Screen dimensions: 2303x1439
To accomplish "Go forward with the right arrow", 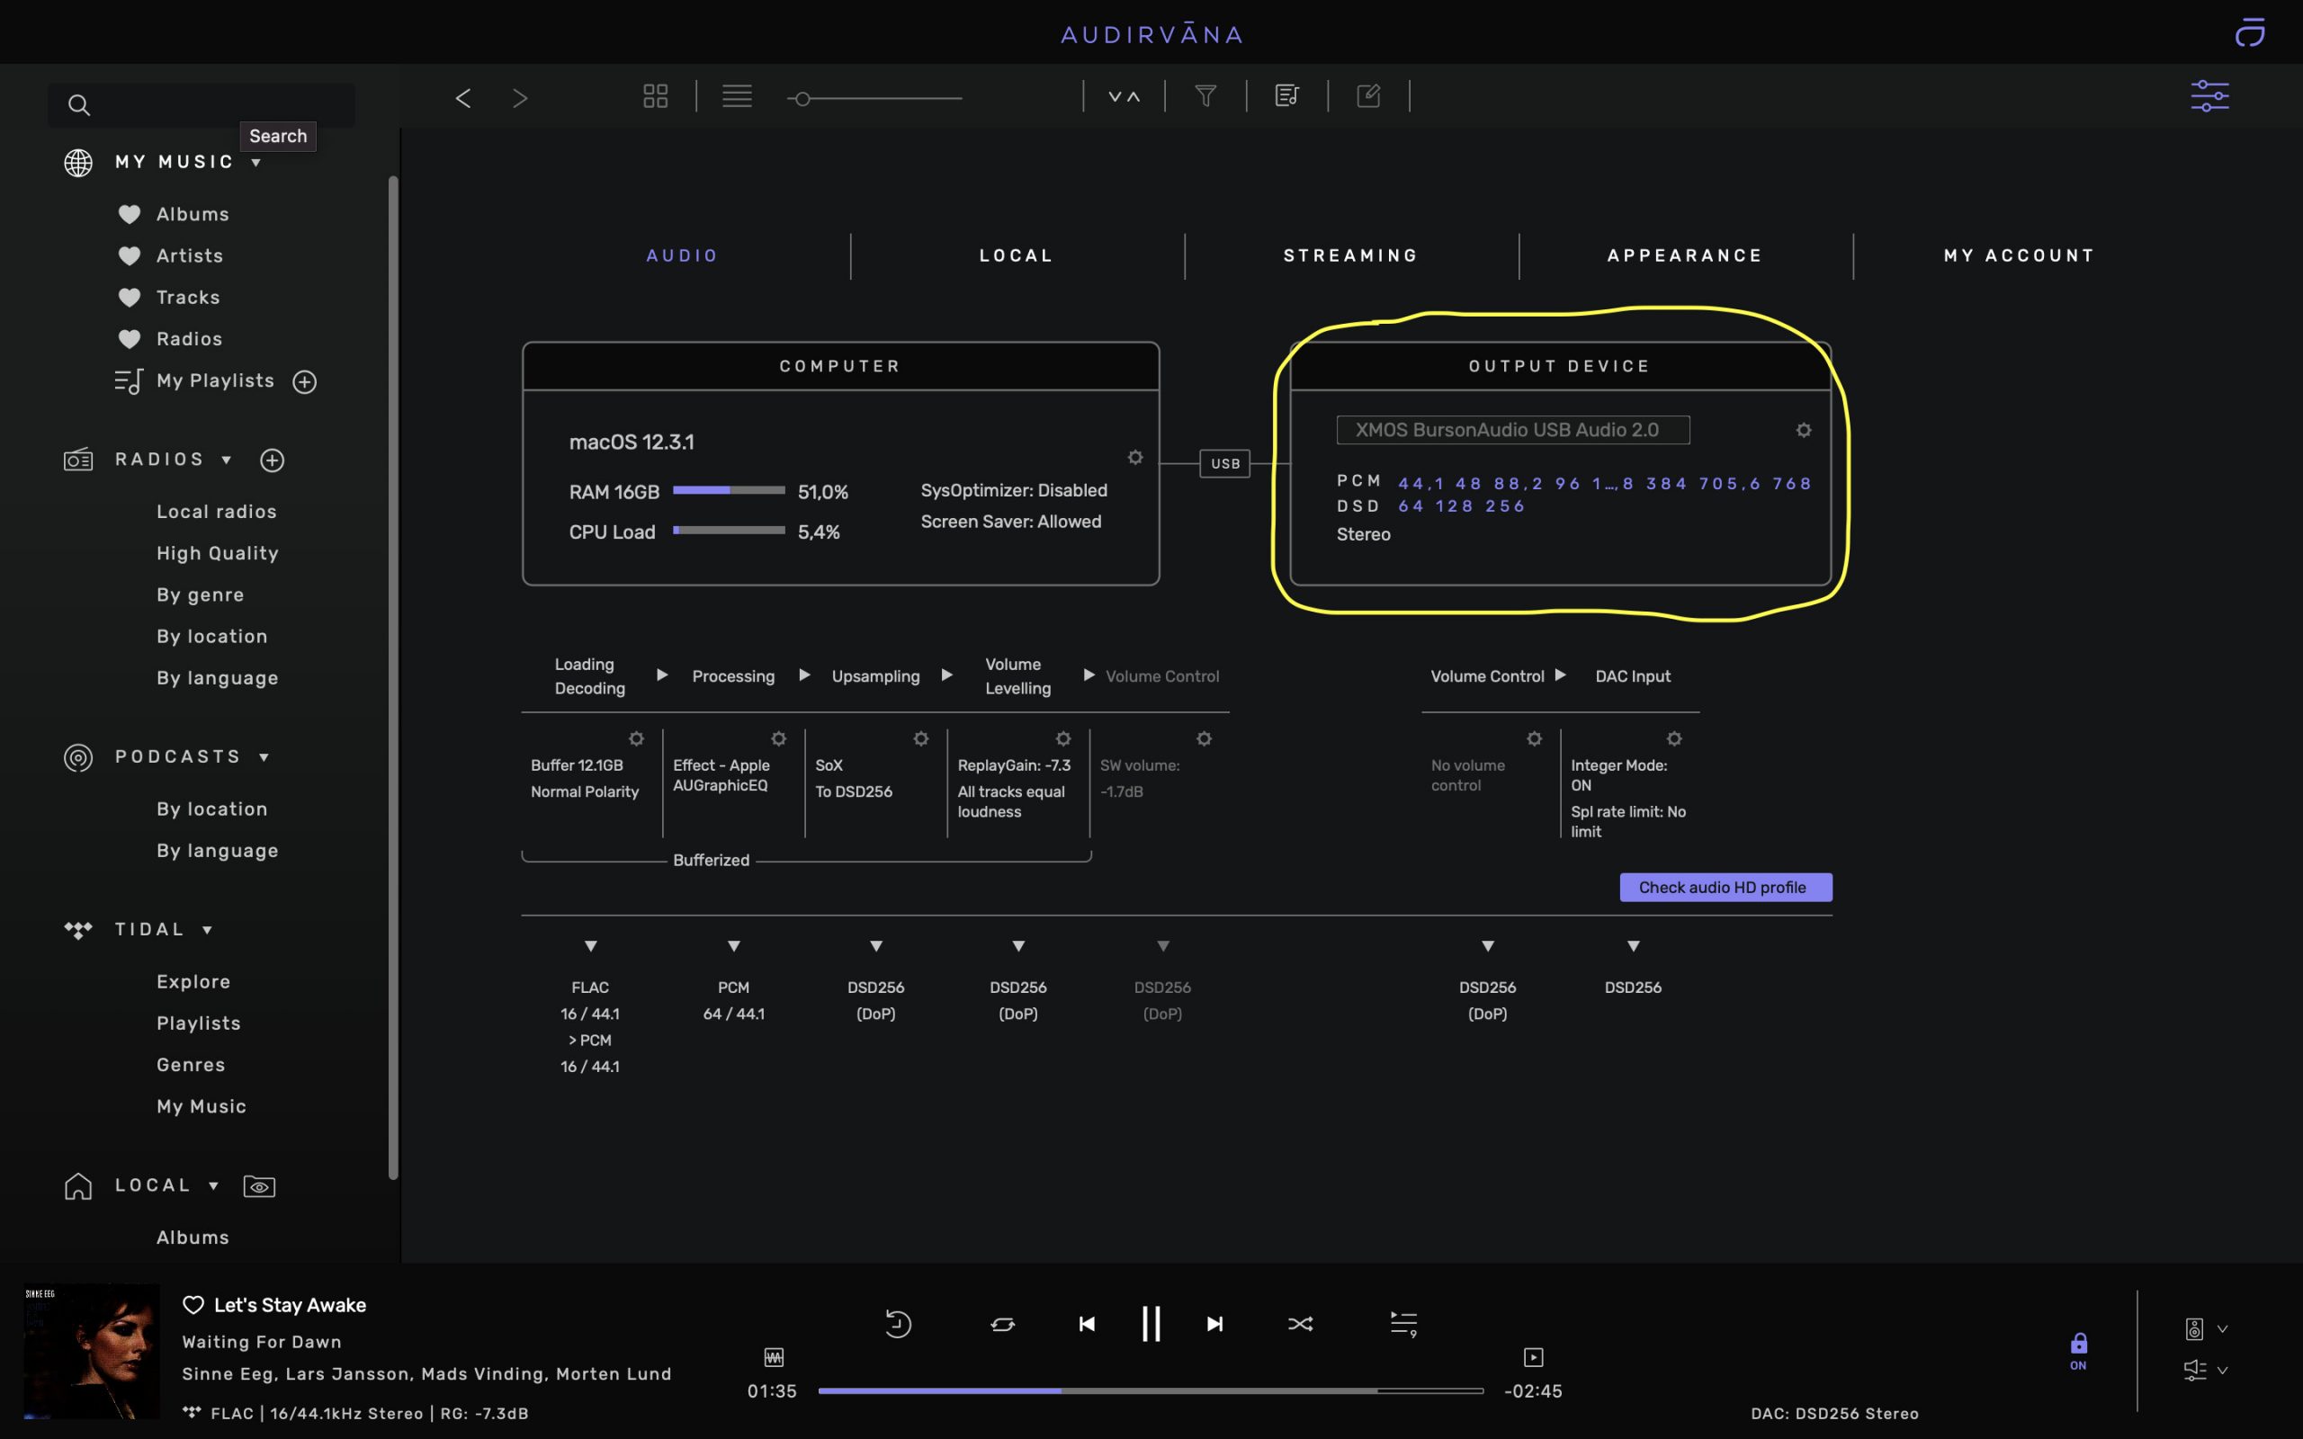I will 520,98.
